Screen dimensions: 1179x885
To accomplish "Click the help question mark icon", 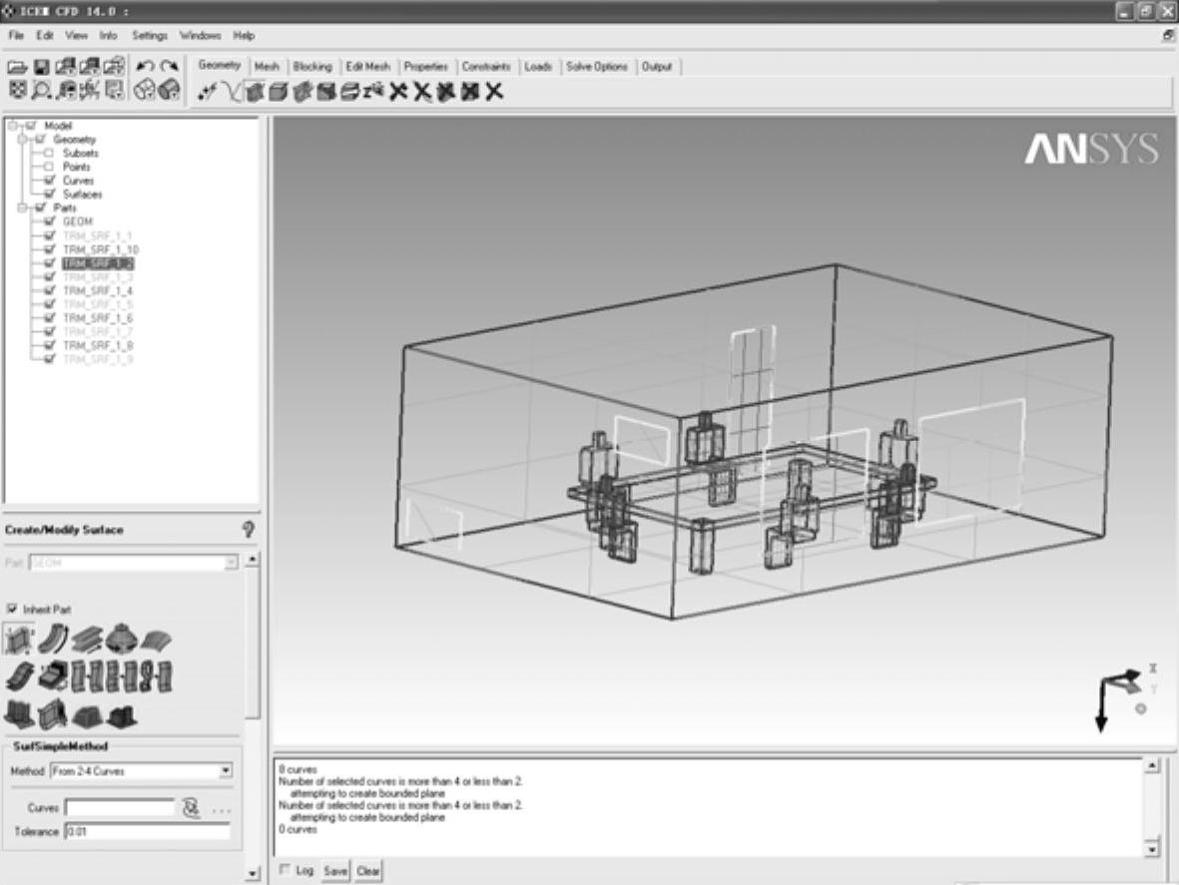I will pyautogui.click(x=248, y=530).
